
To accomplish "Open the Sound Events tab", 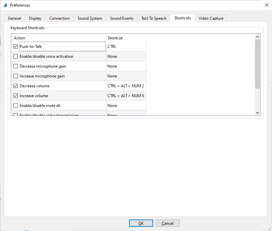I will pos(122,18).
